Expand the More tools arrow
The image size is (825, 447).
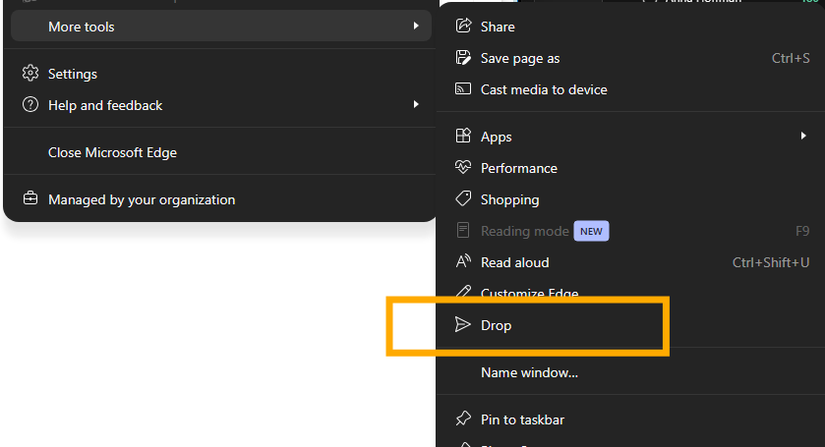pyautogui.click(x=416, y=26)
